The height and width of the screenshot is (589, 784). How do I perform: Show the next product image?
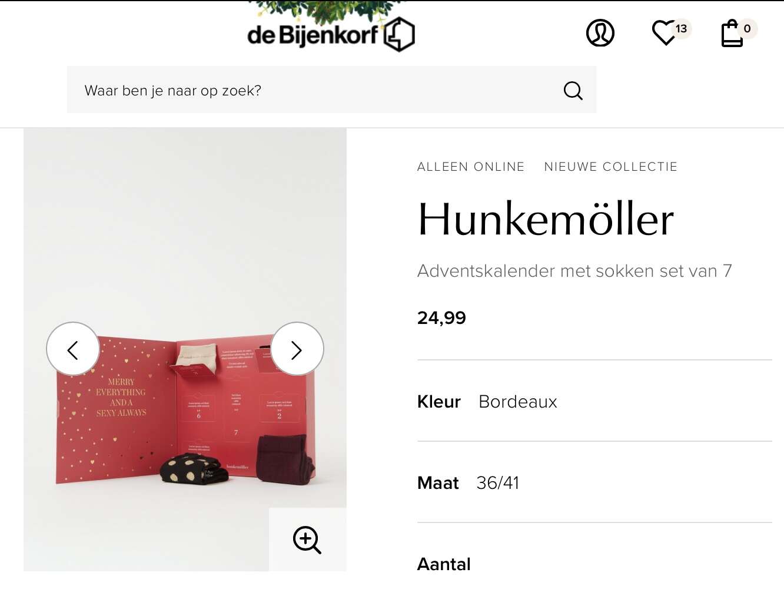click(x=297, y=349)
